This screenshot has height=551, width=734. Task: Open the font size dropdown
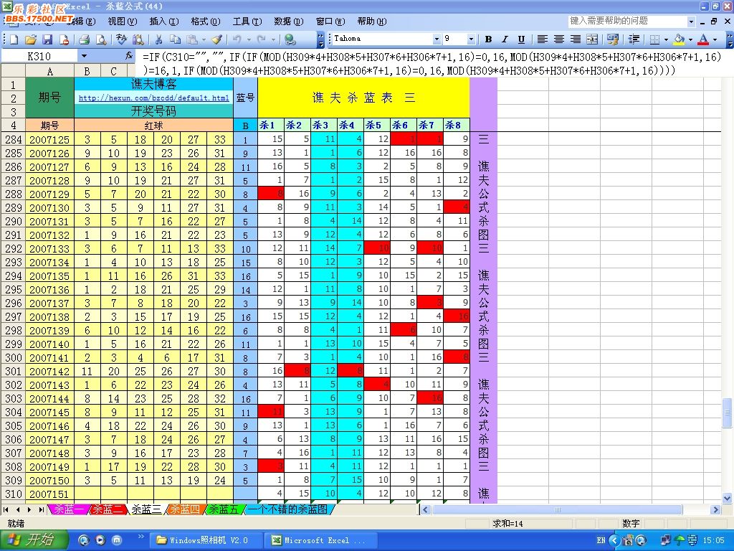coord(472,39)
